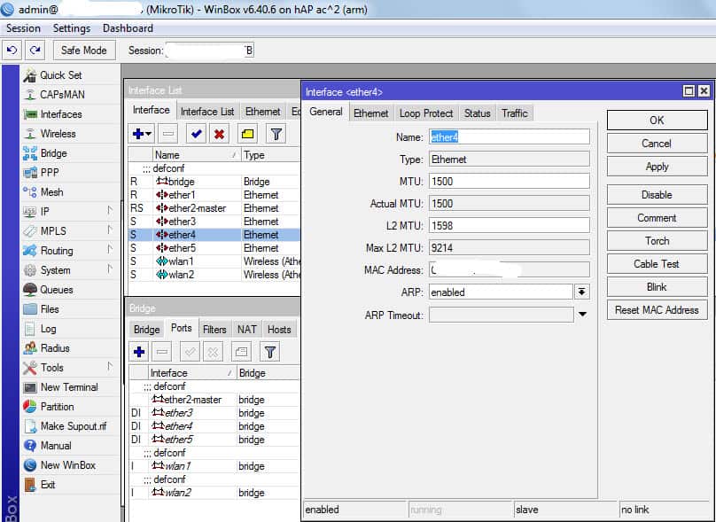Click blue plus Add in Bridge Ports toolbar

(x=139, y=352)
